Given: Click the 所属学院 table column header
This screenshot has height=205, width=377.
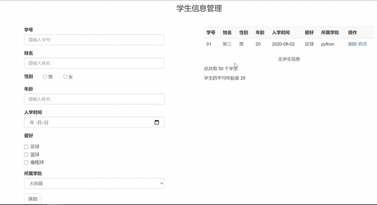Looking at the screenshot, I should (330, 33).
